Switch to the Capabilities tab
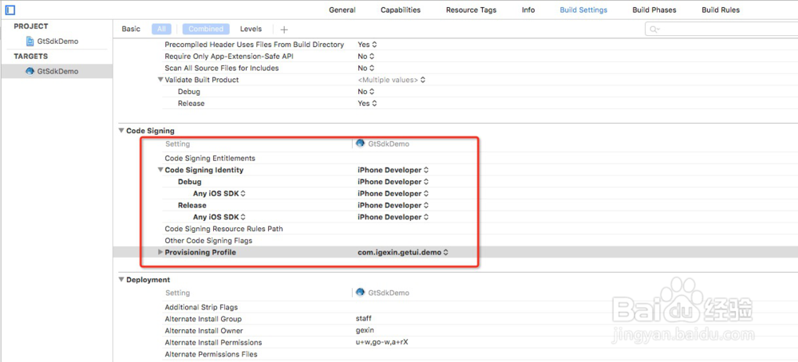This screenshot has height=362, width=798. (401, 10)
